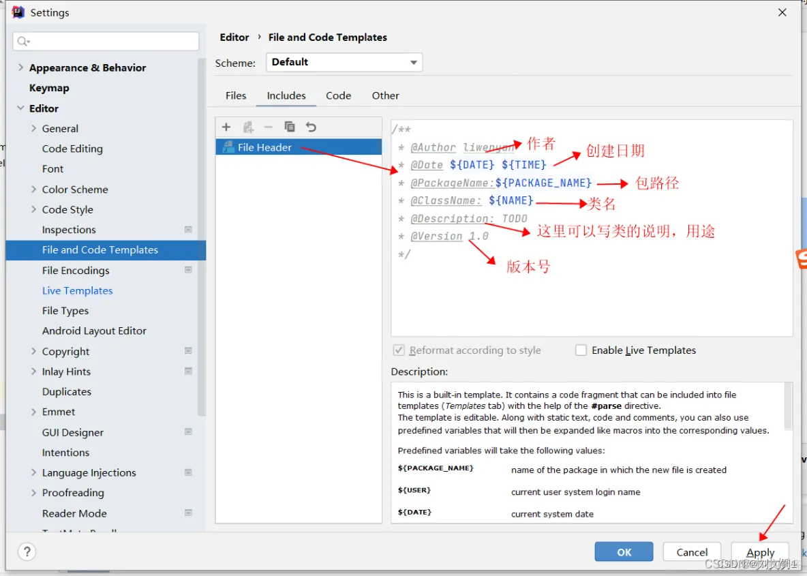Image resolution: width=807 pixels, height=576 pixels.
Task: Copy template using the duplicate icon
Action: tap(290, 127)
